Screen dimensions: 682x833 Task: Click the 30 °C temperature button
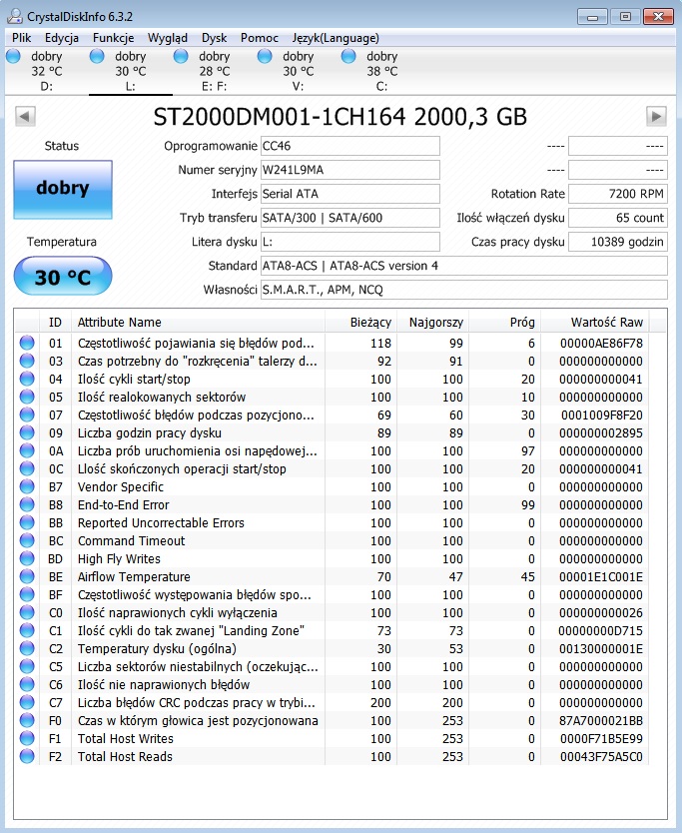63,277
